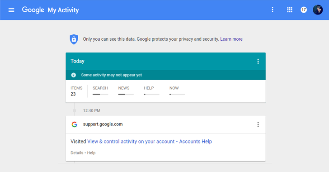Screen dimensions: 329x172
Task: Click the Google logo in header
Action: 33,10
